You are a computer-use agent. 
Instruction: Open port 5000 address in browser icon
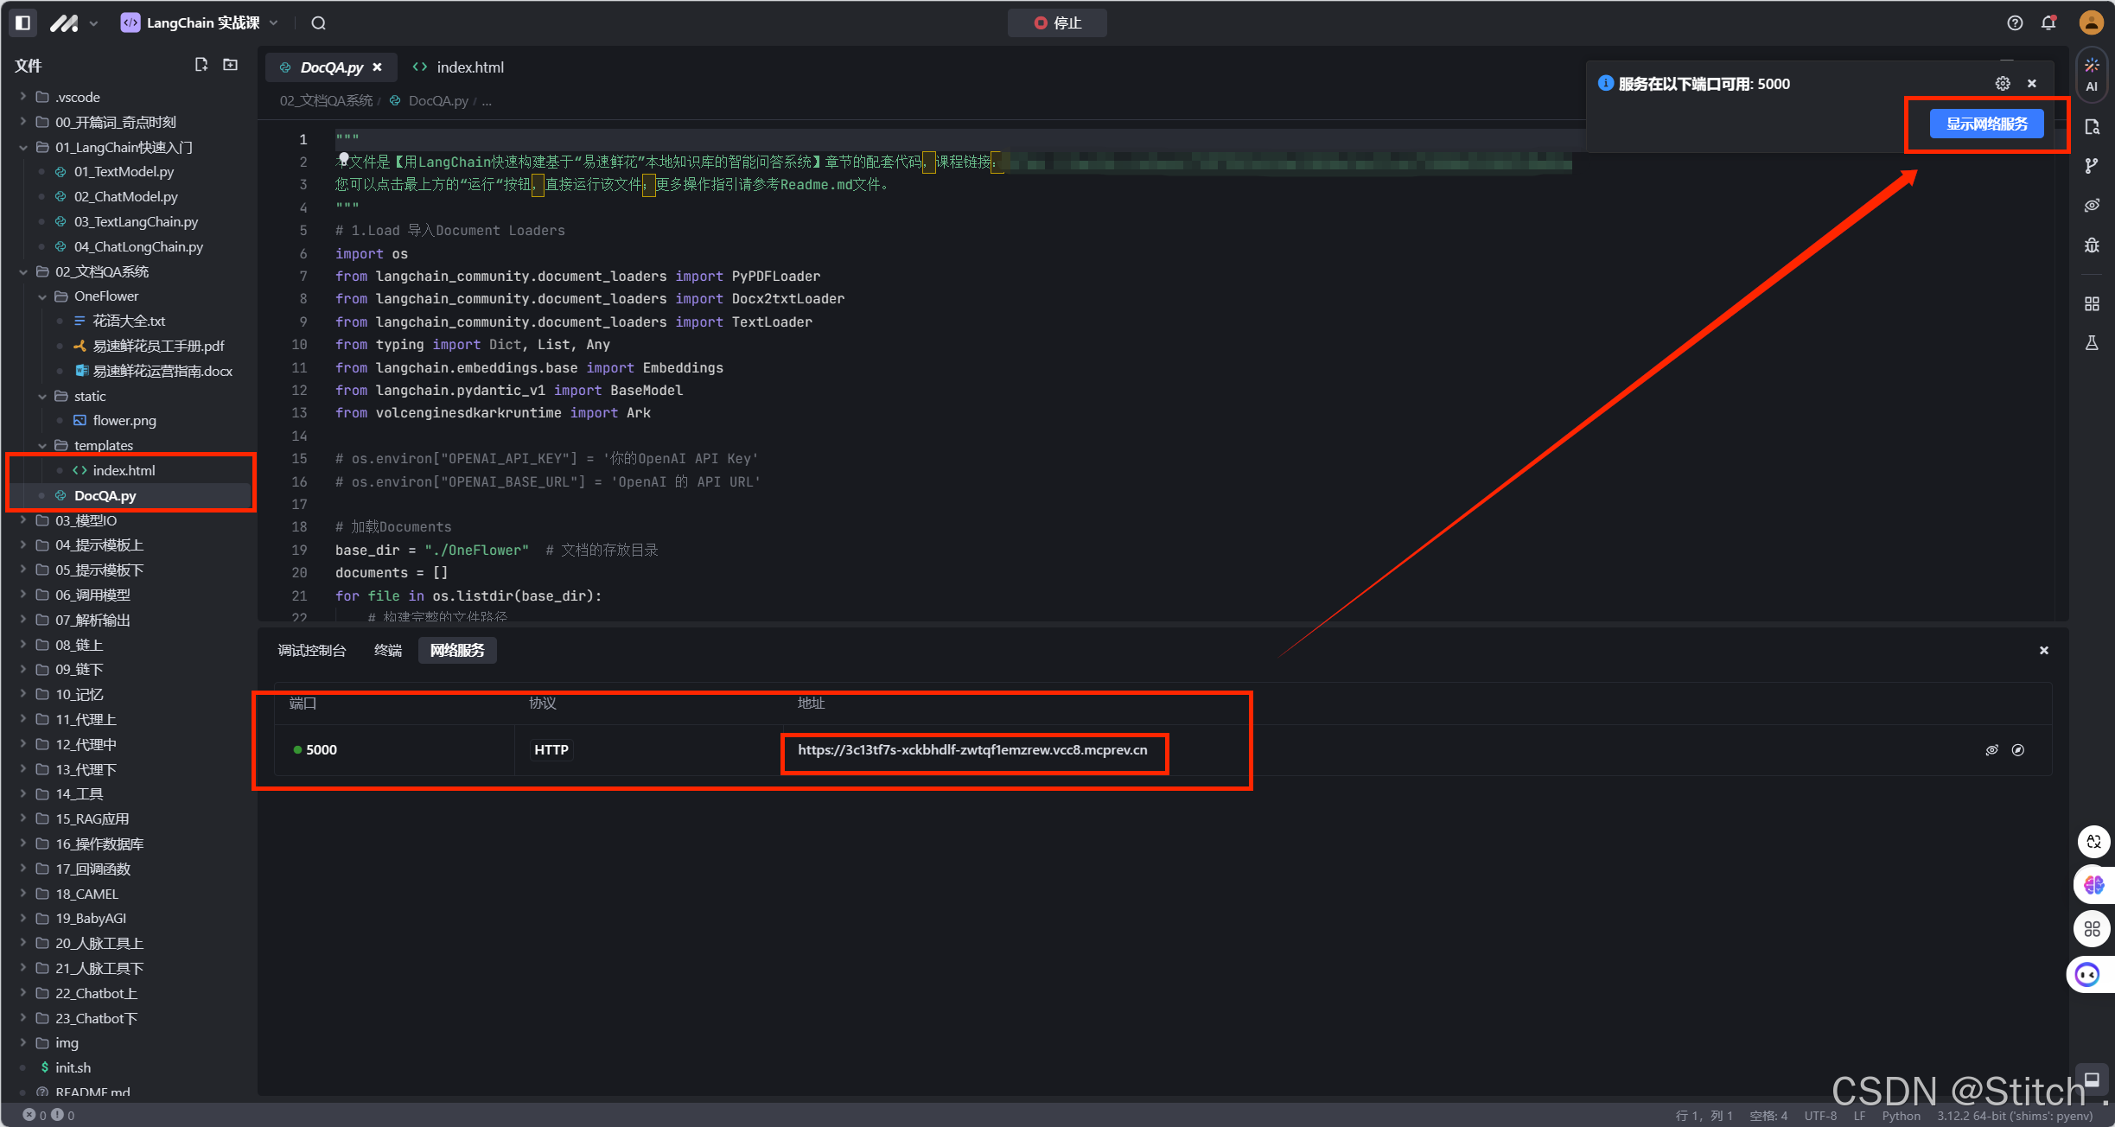pyautogui.click(x=2018, y=750)
